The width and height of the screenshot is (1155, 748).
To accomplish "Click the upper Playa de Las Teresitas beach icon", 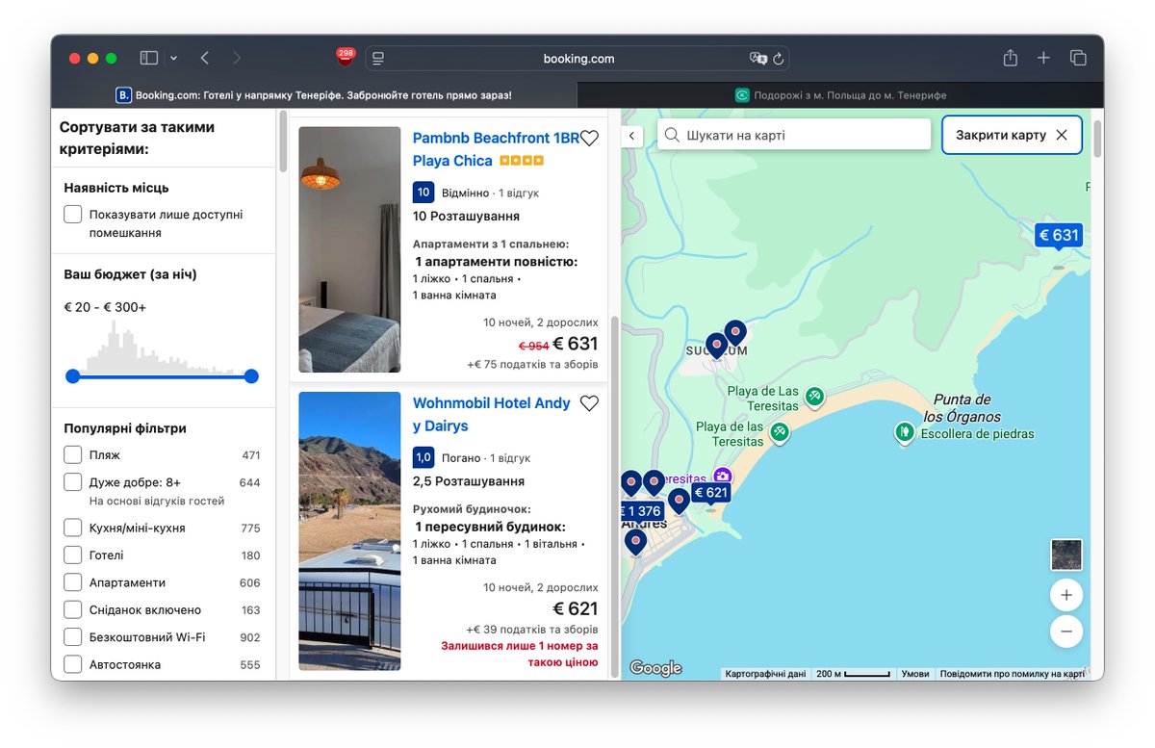I will pos(814,396).
